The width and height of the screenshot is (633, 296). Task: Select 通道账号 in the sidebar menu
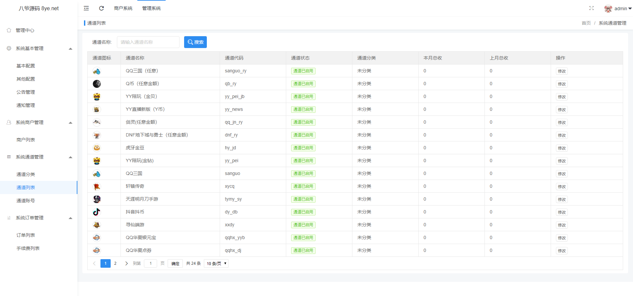click(x=25, y=200)
